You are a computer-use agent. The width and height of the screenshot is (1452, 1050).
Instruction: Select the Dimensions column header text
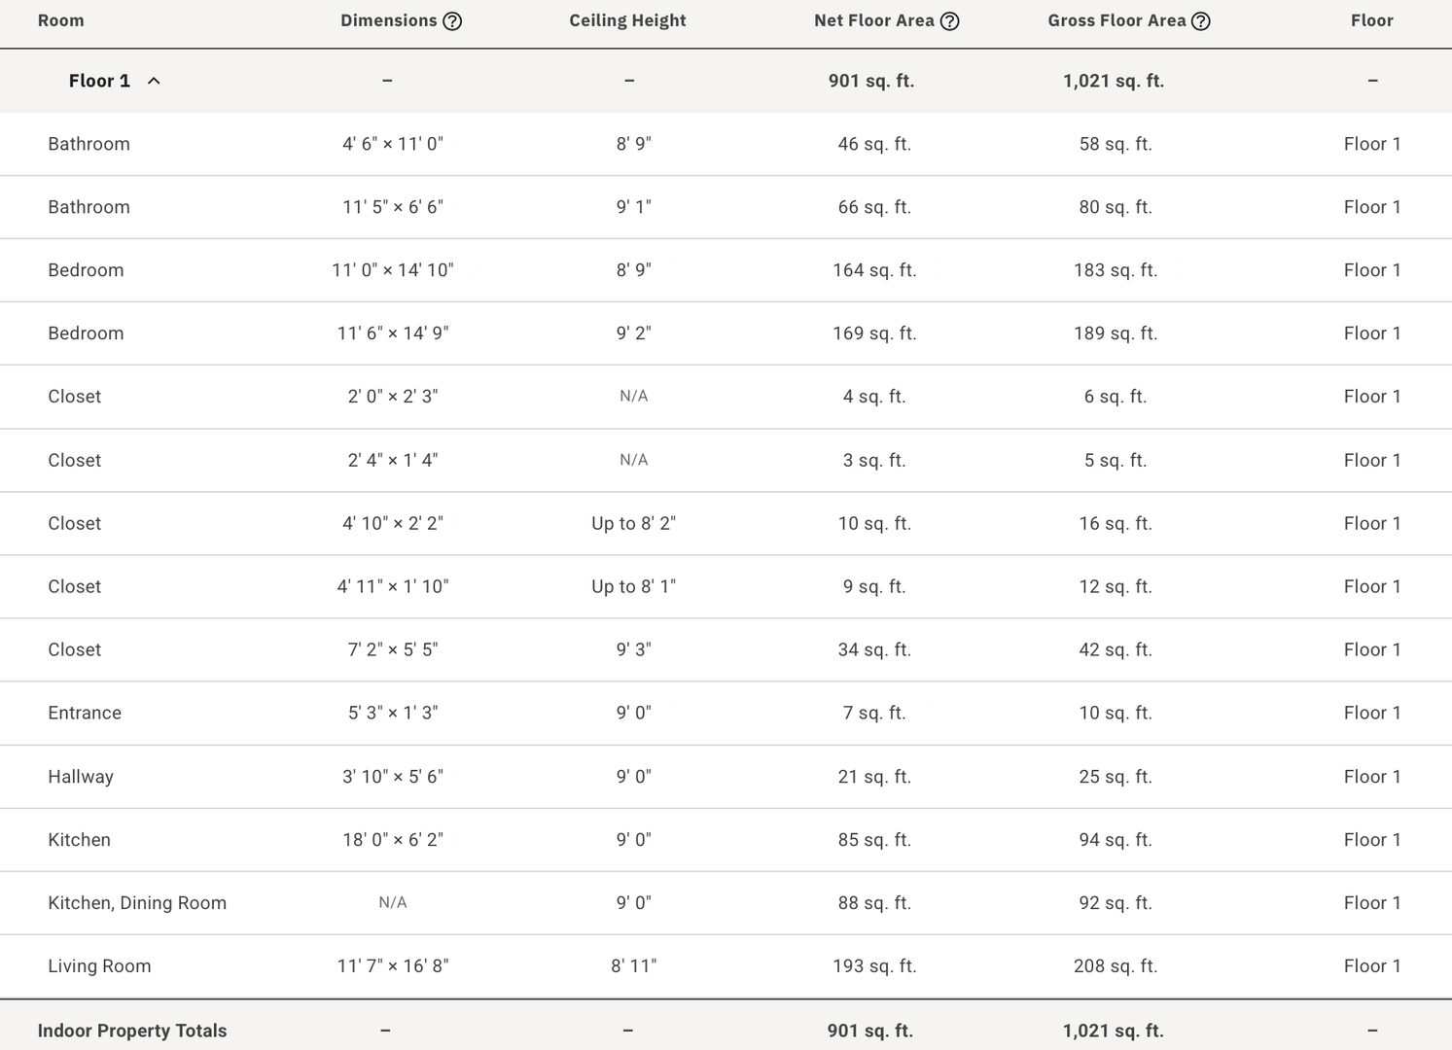[x=388, y=20]
